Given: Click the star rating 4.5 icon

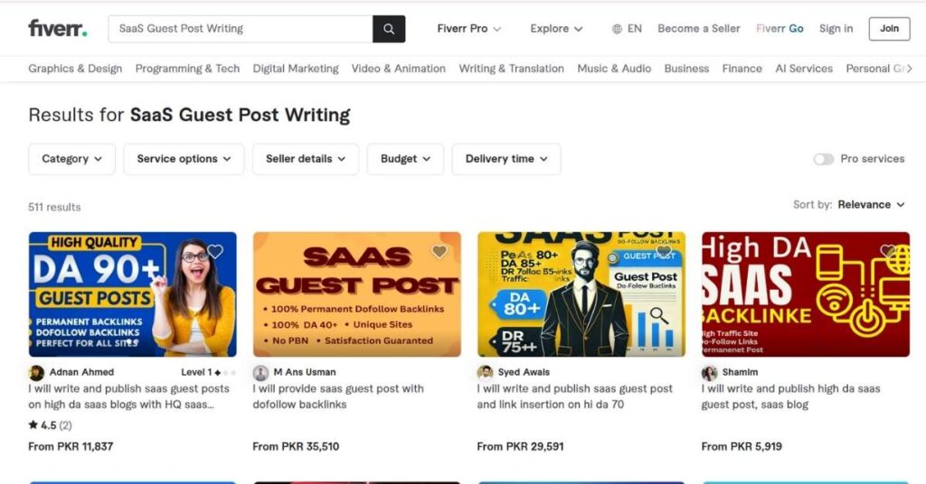Looking at the screenshot, I should point(33,425).
